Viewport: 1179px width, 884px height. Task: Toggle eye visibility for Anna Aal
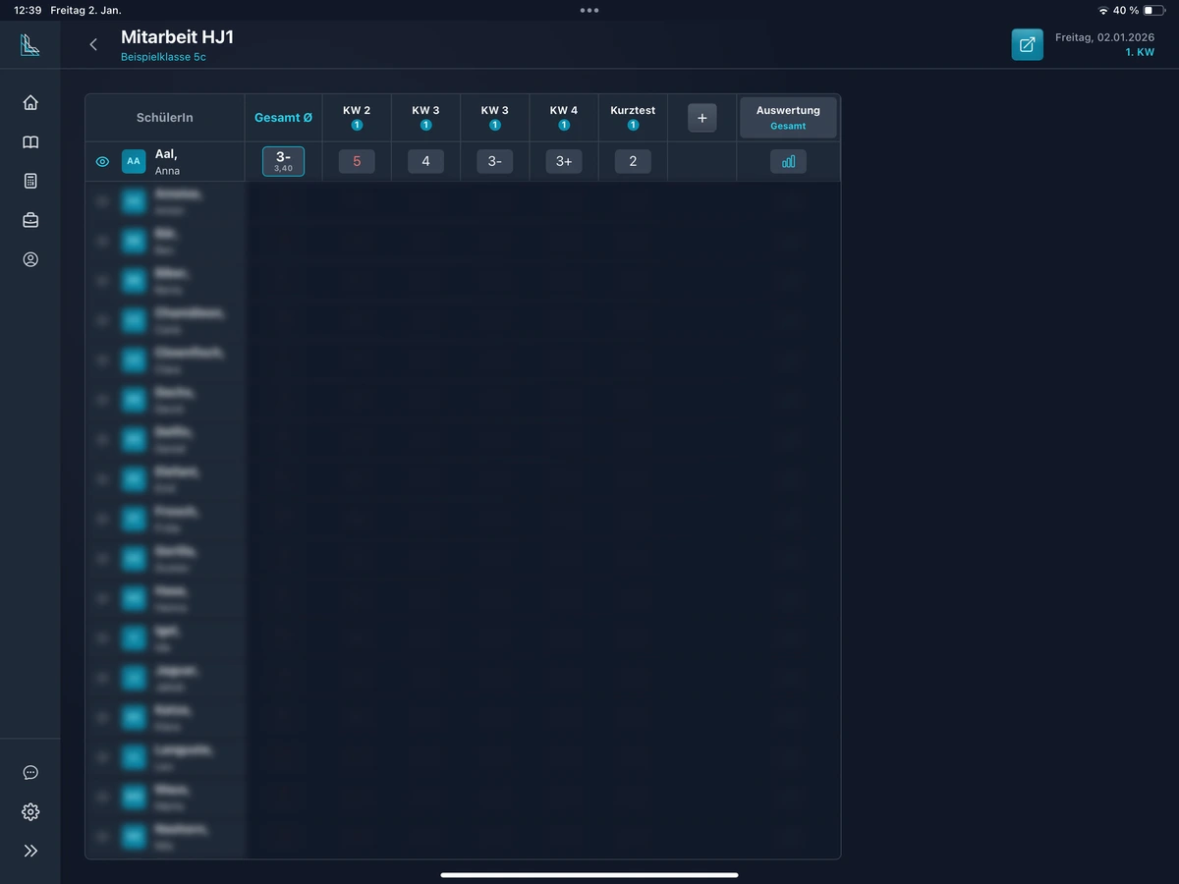(102, 161)
